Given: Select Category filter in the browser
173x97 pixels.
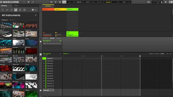Looking at the screenshot, I should [5, 20].
